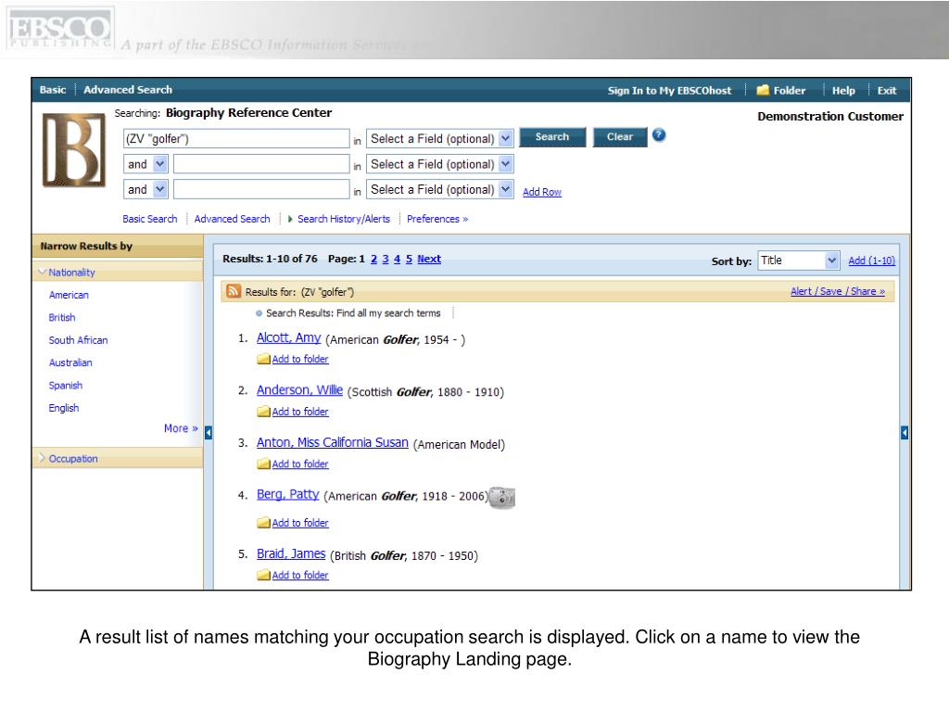Click 'Add to folder' under Alcott, Amy

point(300,359)
